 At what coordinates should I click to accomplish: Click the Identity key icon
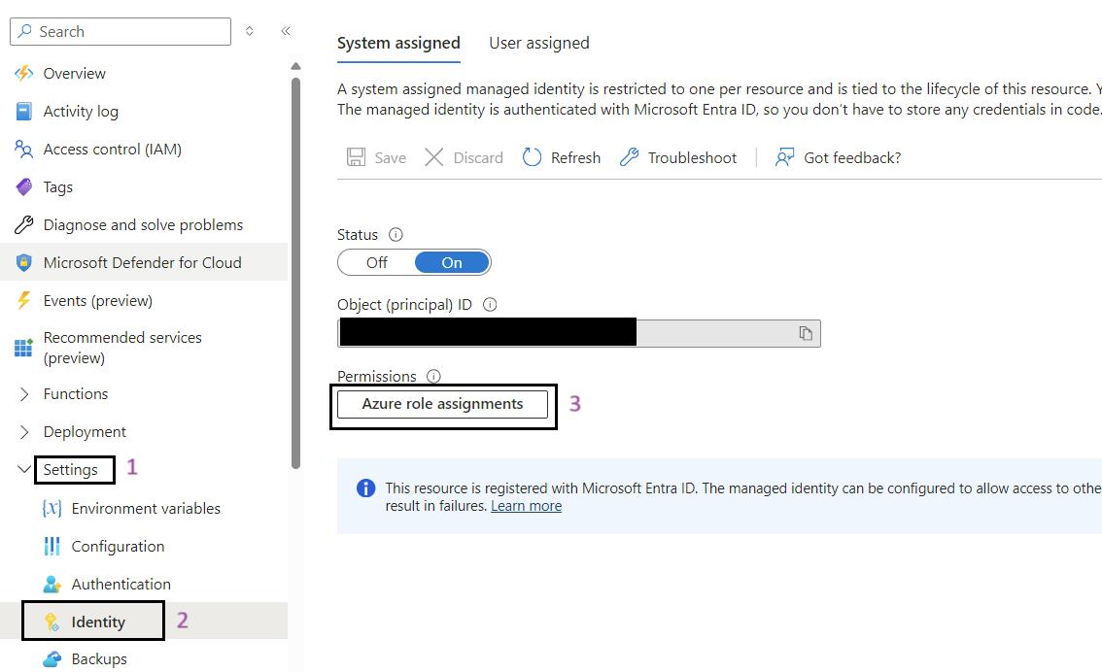(52, 622)
